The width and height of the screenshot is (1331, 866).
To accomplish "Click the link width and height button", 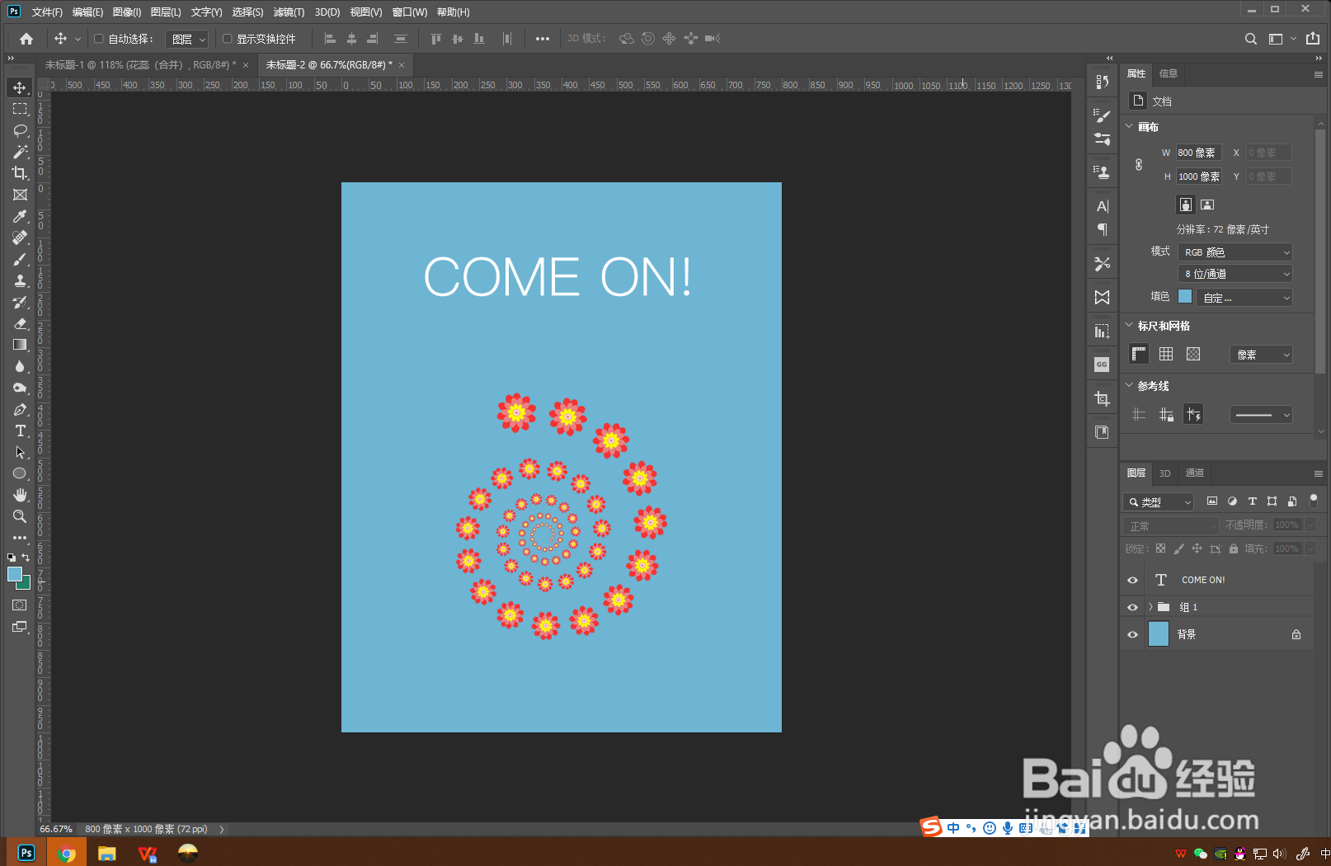I will coord(1139,164).
